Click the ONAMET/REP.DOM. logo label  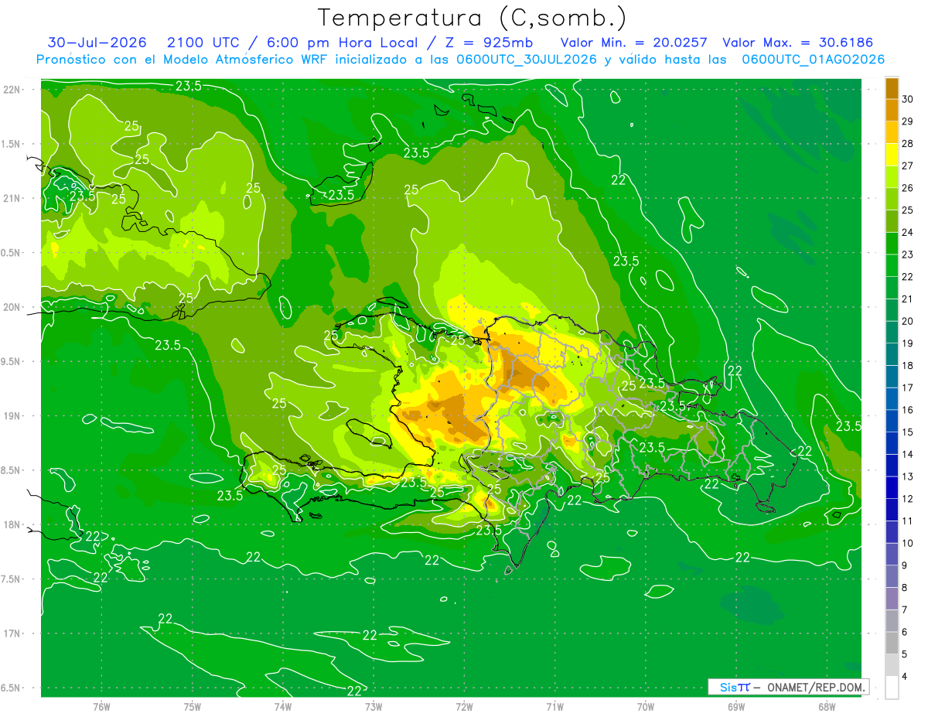pyautogui.click(x=788, y=687)
